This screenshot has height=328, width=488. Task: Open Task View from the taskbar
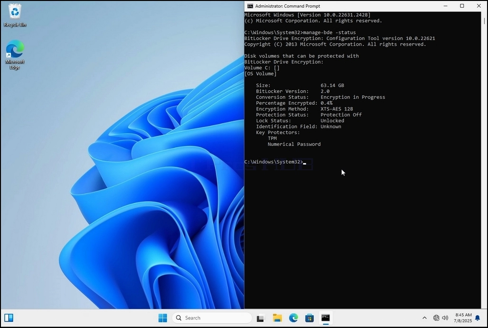coord(260,318)
